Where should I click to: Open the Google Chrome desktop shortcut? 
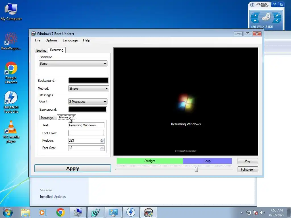point(11,72)
